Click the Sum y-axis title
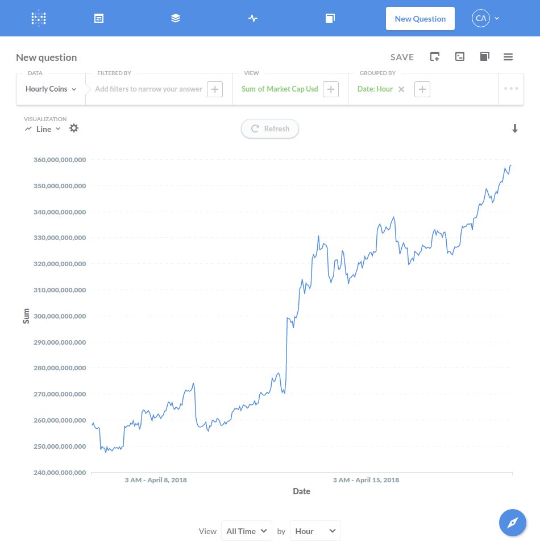 [26, 316]
